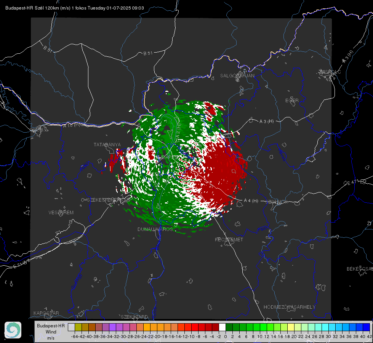Click the 42 value at legend's right end
Image resolution: width=373 pixels, height=343 pixels.
[369, 337]
